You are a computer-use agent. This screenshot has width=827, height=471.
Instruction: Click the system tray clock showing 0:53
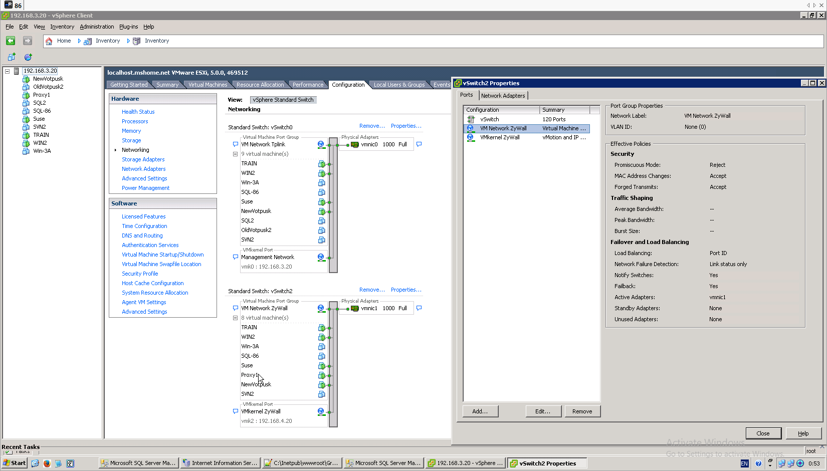814,463
